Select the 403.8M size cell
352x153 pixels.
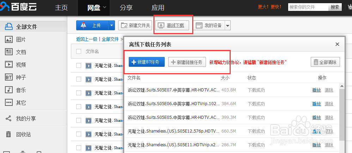[x=229, y=90]
